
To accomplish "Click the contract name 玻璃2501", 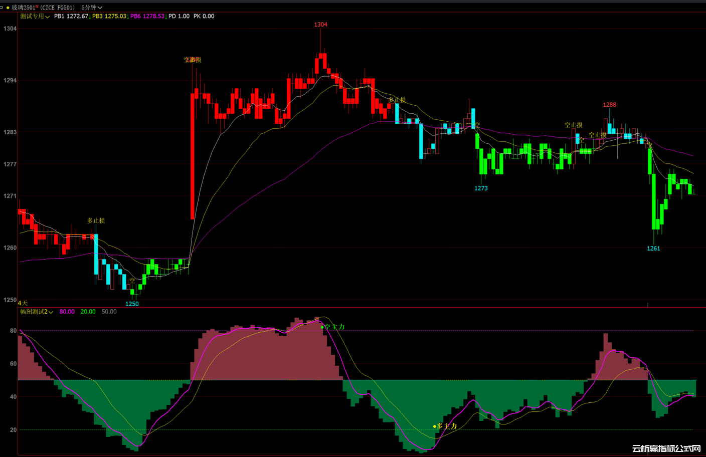I will click(x=24, y=8).
